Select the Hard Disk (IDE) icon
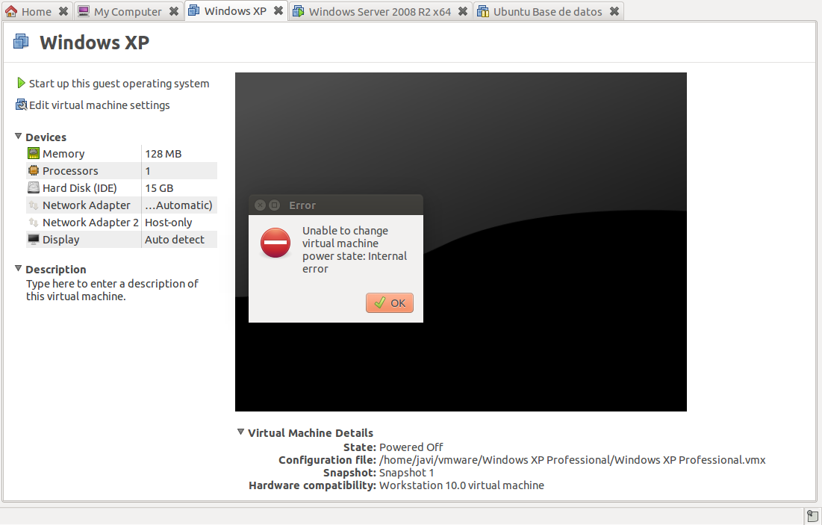 coord(34,187)
